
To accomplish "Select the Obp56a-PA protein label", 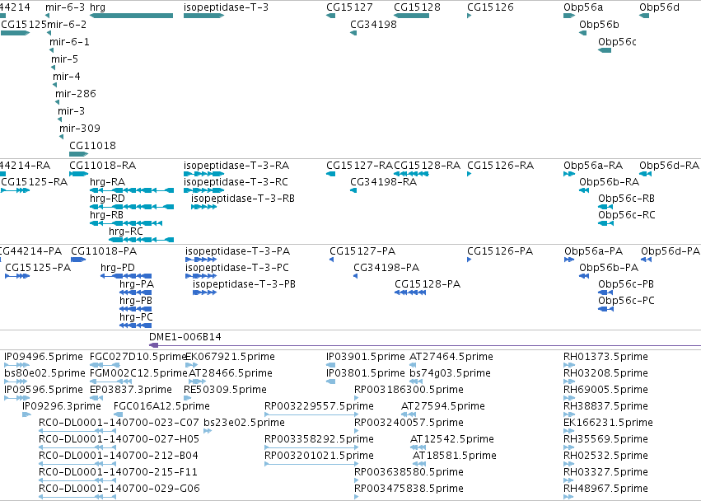I will pyautogui.click(x=594, y=251).
